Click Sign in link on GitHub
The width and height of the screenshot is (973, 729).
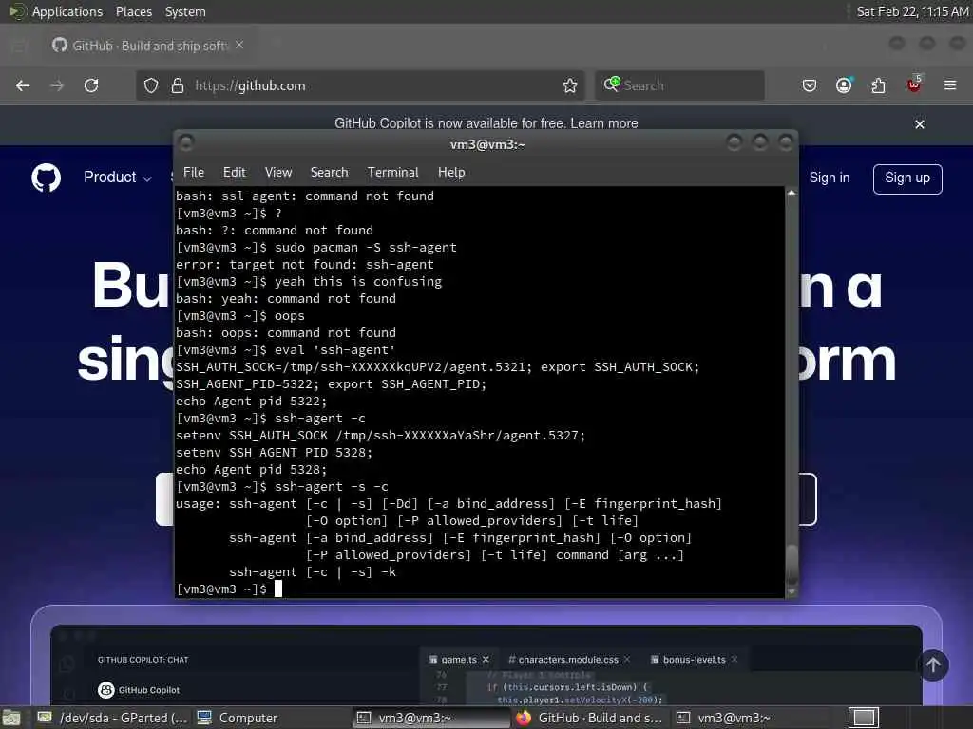pyautogui.click(x=829, y=178)
